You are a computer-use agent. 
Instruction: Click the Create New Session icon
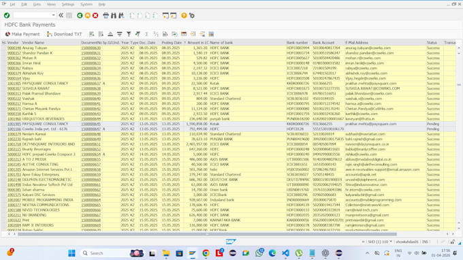pos(165,16)
